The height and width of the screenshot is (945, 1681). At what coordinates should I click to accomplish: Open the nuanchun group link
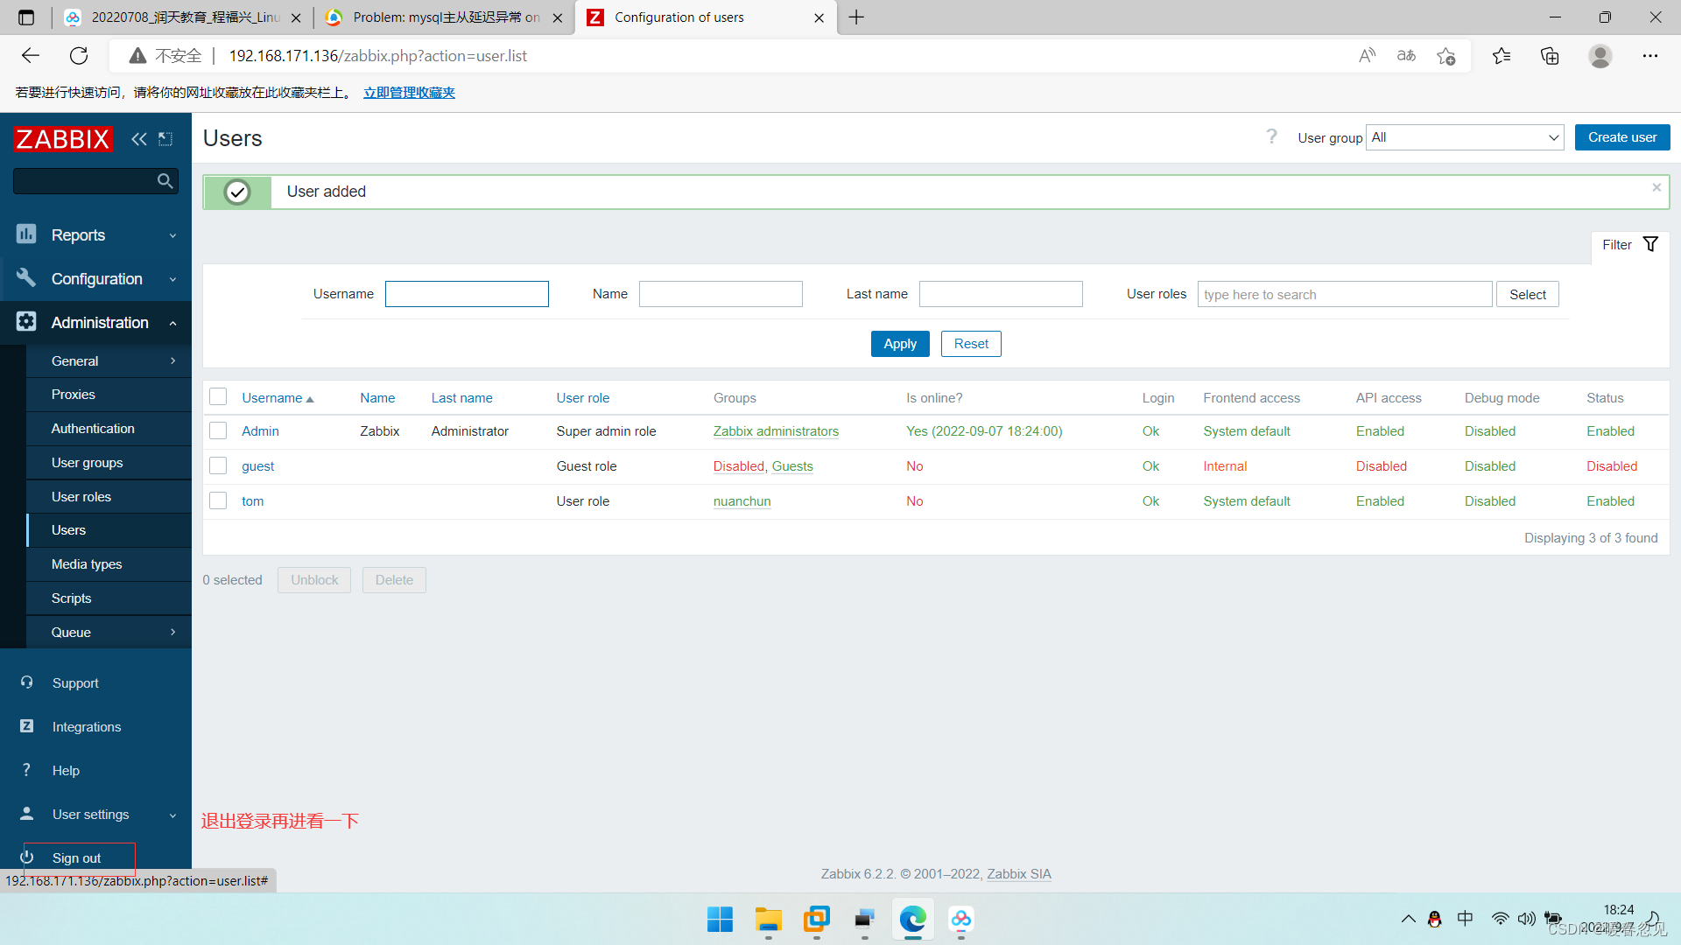click(742, 501)
